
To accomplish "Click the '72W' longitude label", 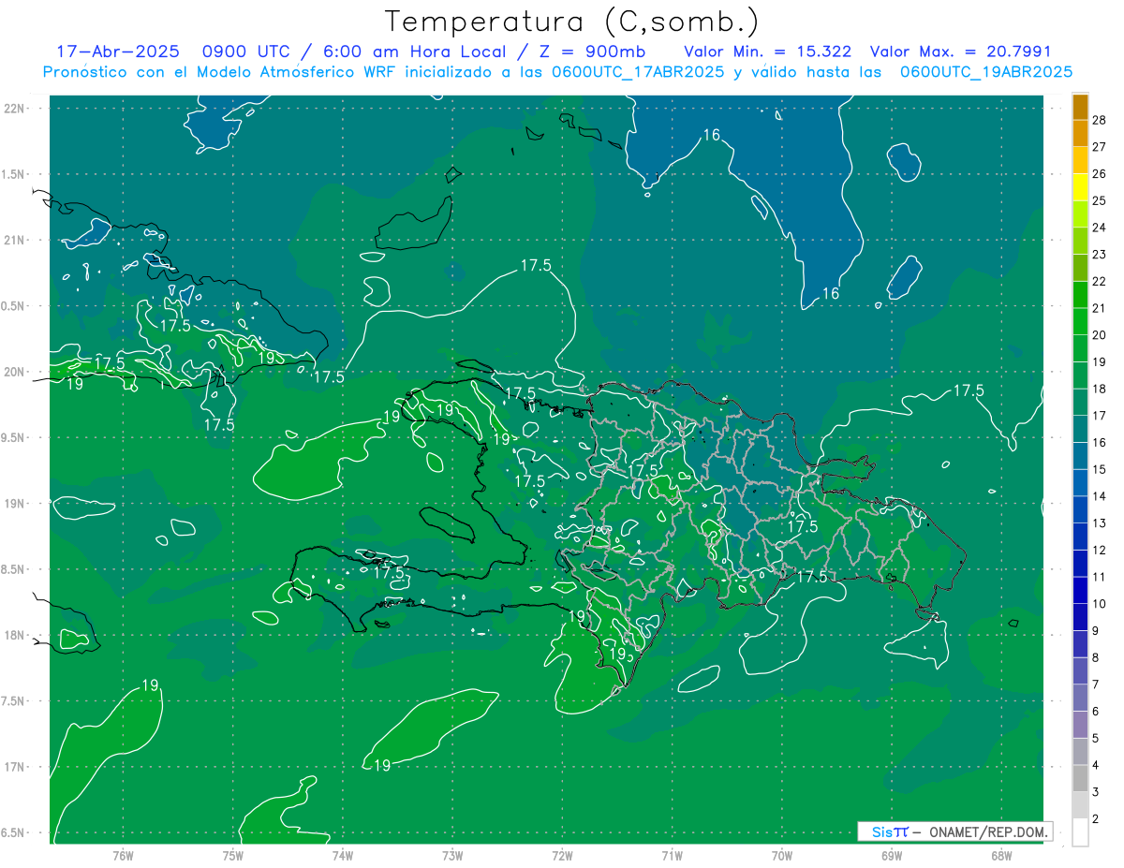I will point(562,856).
